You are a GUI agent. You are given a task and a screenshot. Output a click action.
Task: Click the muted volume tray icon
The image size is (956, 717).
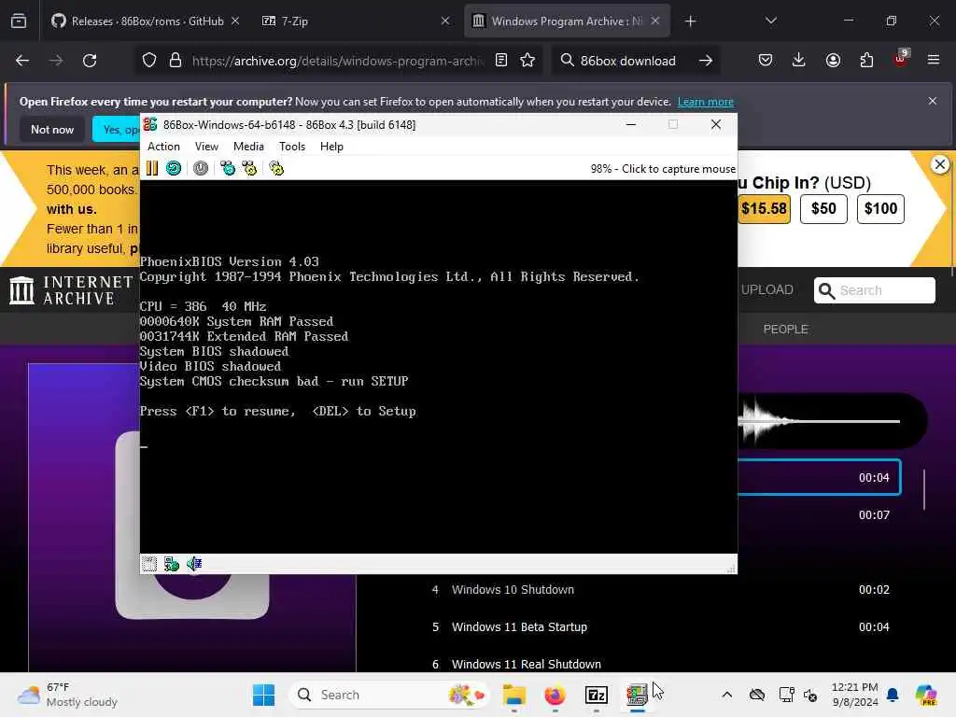(x=811, y=695)
